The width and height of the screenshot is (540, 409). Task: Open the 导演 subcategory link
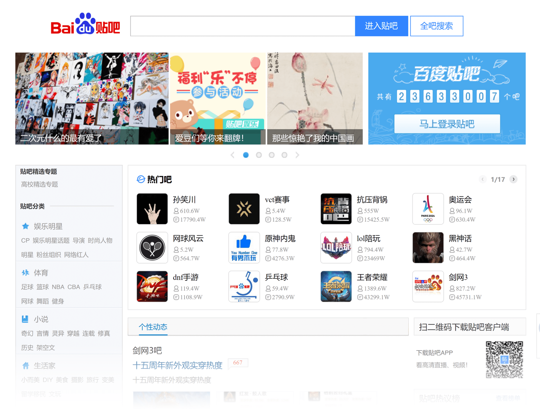pyautogui.click(x=79, y=240)
